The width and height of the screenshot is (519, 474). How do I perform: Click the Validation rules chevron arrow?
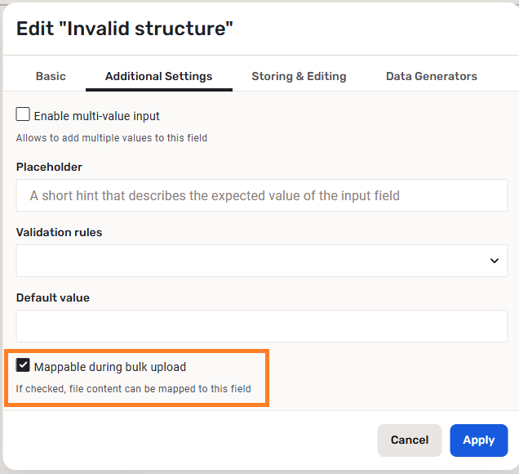pos(494,261)
